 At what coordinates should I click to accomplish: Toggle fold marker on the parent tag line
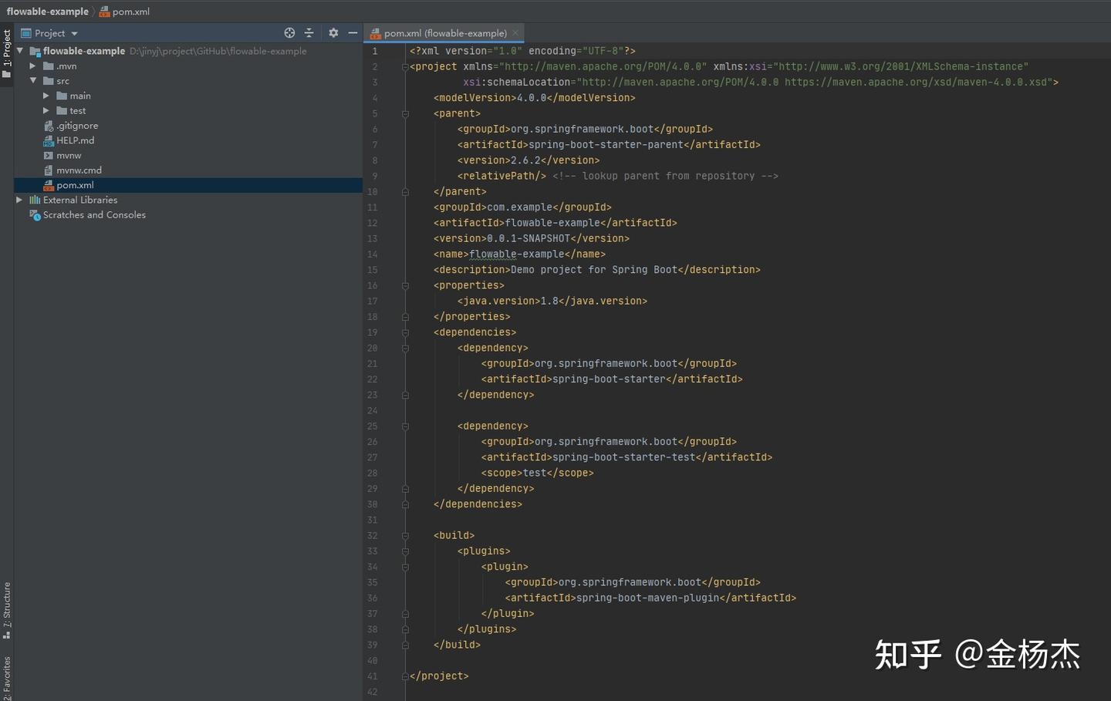pos(405,114)
